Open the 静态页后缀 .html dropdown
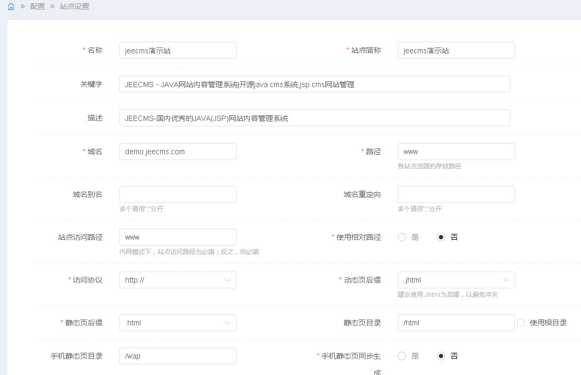The width and height of the screenshot is (581, 375). (178, 323)
